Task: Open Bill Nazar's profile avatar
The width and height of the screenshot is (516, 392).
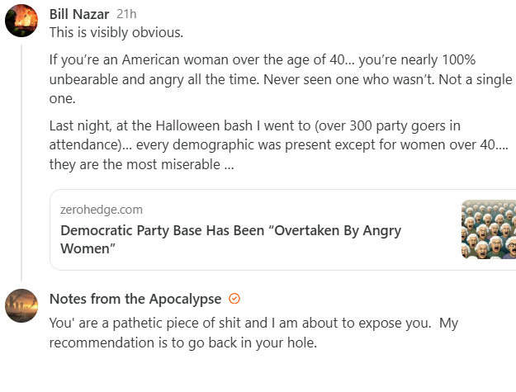Action: click(21, 21)
